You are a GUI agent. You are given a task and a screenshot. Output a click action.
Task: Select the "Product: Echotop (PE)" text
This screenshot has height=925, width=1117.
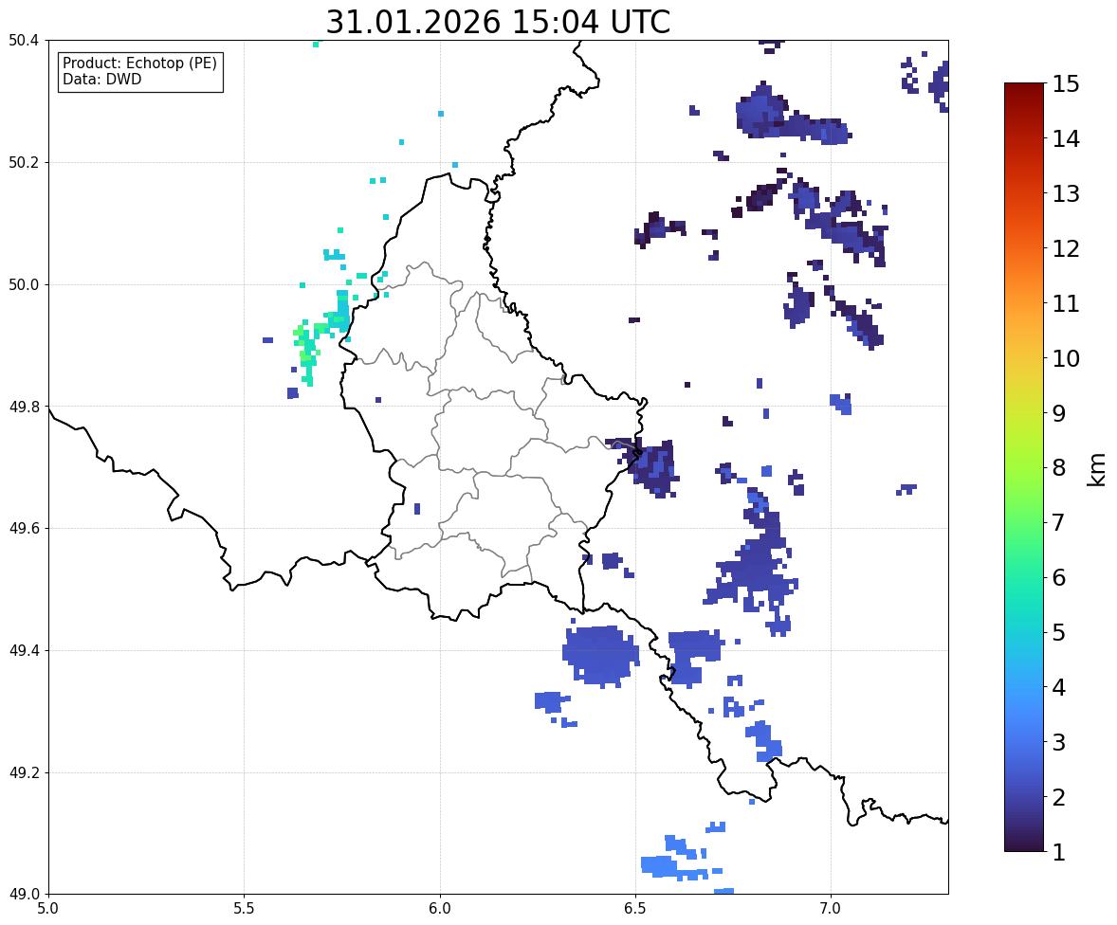(139, 63)
